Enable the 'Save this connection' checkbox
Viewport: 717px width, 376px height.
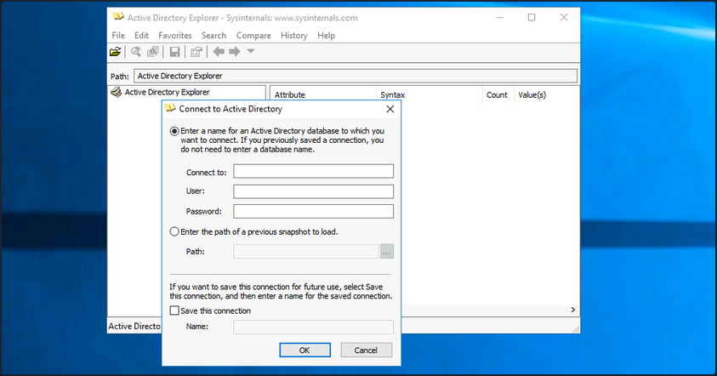pyautogui.click(x=175, y=311)
